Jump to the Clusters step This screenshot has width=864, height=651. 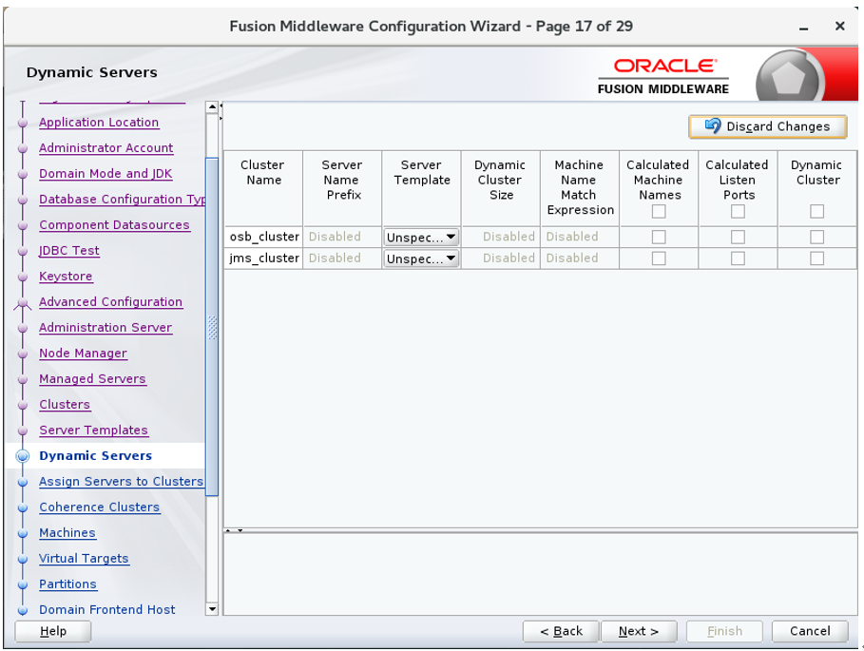65,404
